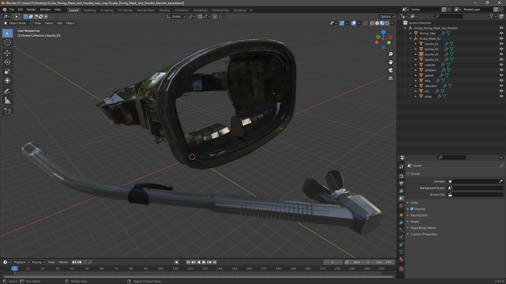Switch to the Modeling workspace tab

coord(89,10)
